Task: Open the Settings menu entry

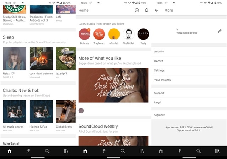Action: [159, 71]
